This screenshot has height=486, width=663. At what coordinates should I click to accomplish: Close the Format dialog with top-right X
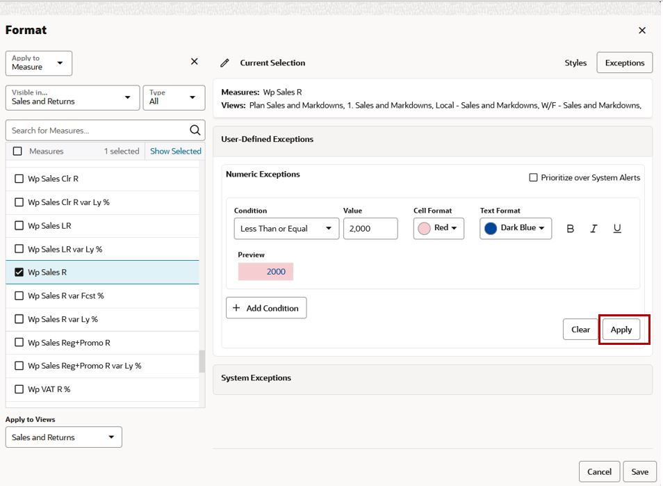tap(642, 31)
